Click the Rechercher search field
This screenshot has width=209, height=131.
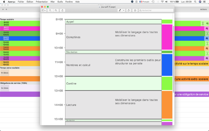pos(156,10)
